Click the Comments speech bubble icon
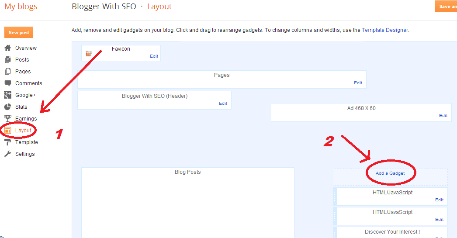The height and width of the screenshot is (238, 457). pos(8,83)
